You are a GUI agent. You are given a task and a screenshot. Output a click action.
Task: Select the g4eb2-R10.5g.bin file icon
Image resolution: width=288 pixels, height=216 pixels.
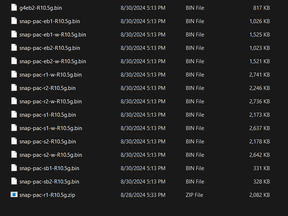pyautogui.click(x=14, y=8)
